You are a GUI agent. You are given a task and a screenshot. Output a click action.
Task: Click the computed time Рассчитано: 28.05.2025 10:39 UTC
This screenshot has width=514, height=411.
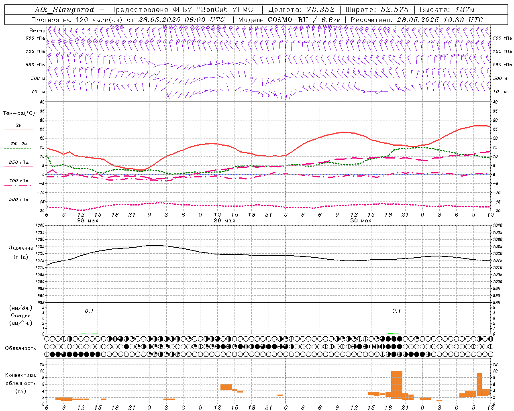coord(417,20)
